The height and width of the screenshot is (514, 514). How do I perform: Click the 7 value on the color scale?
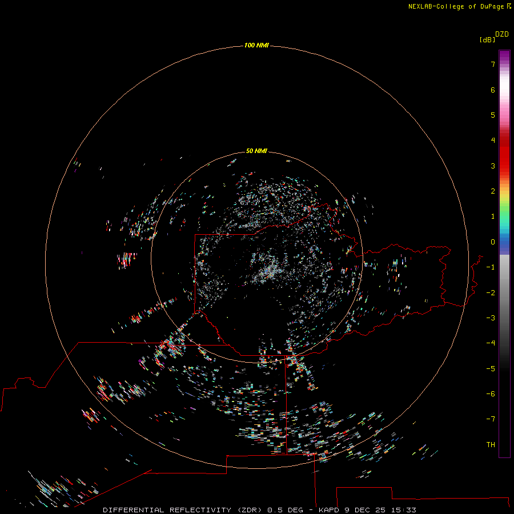[493, 64]
